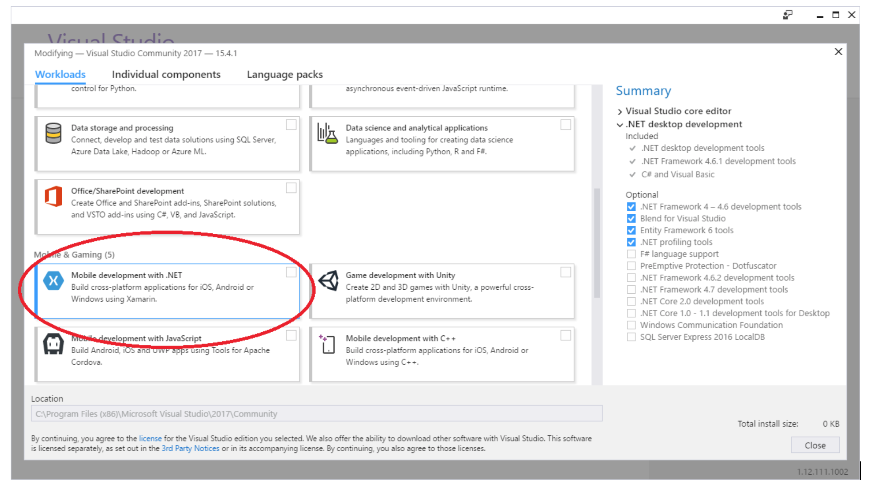Click the Xamarin X icon for Mobile .NET

point(53,281)
